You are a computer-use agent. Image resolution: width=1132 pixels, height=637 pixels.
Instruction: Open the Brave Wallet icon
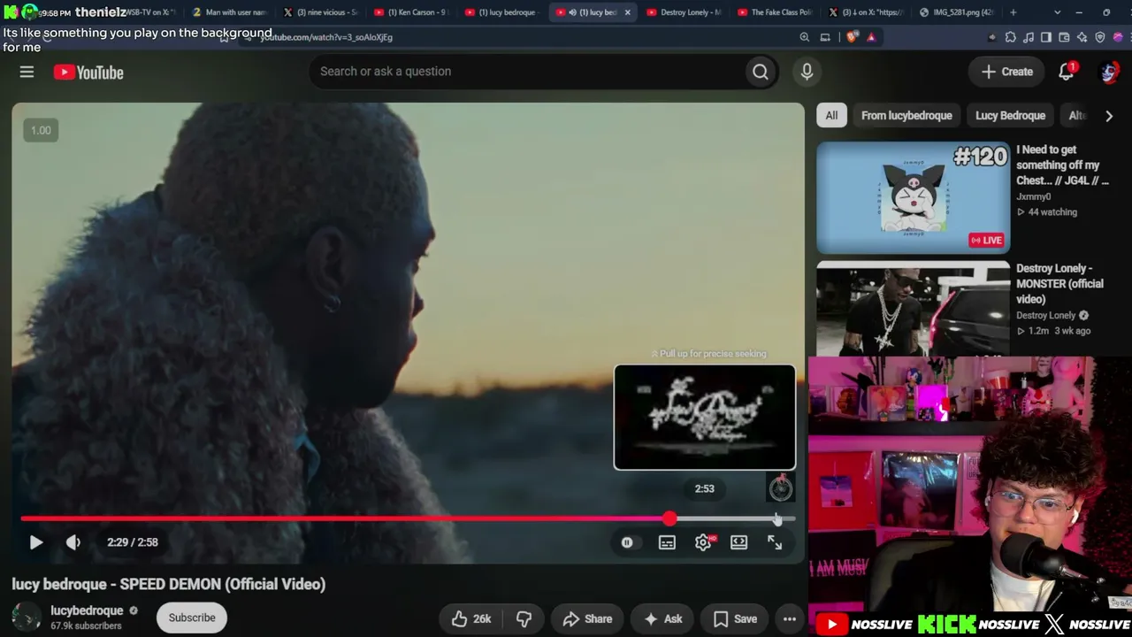pyautogui.click(x=1064, y=37)
